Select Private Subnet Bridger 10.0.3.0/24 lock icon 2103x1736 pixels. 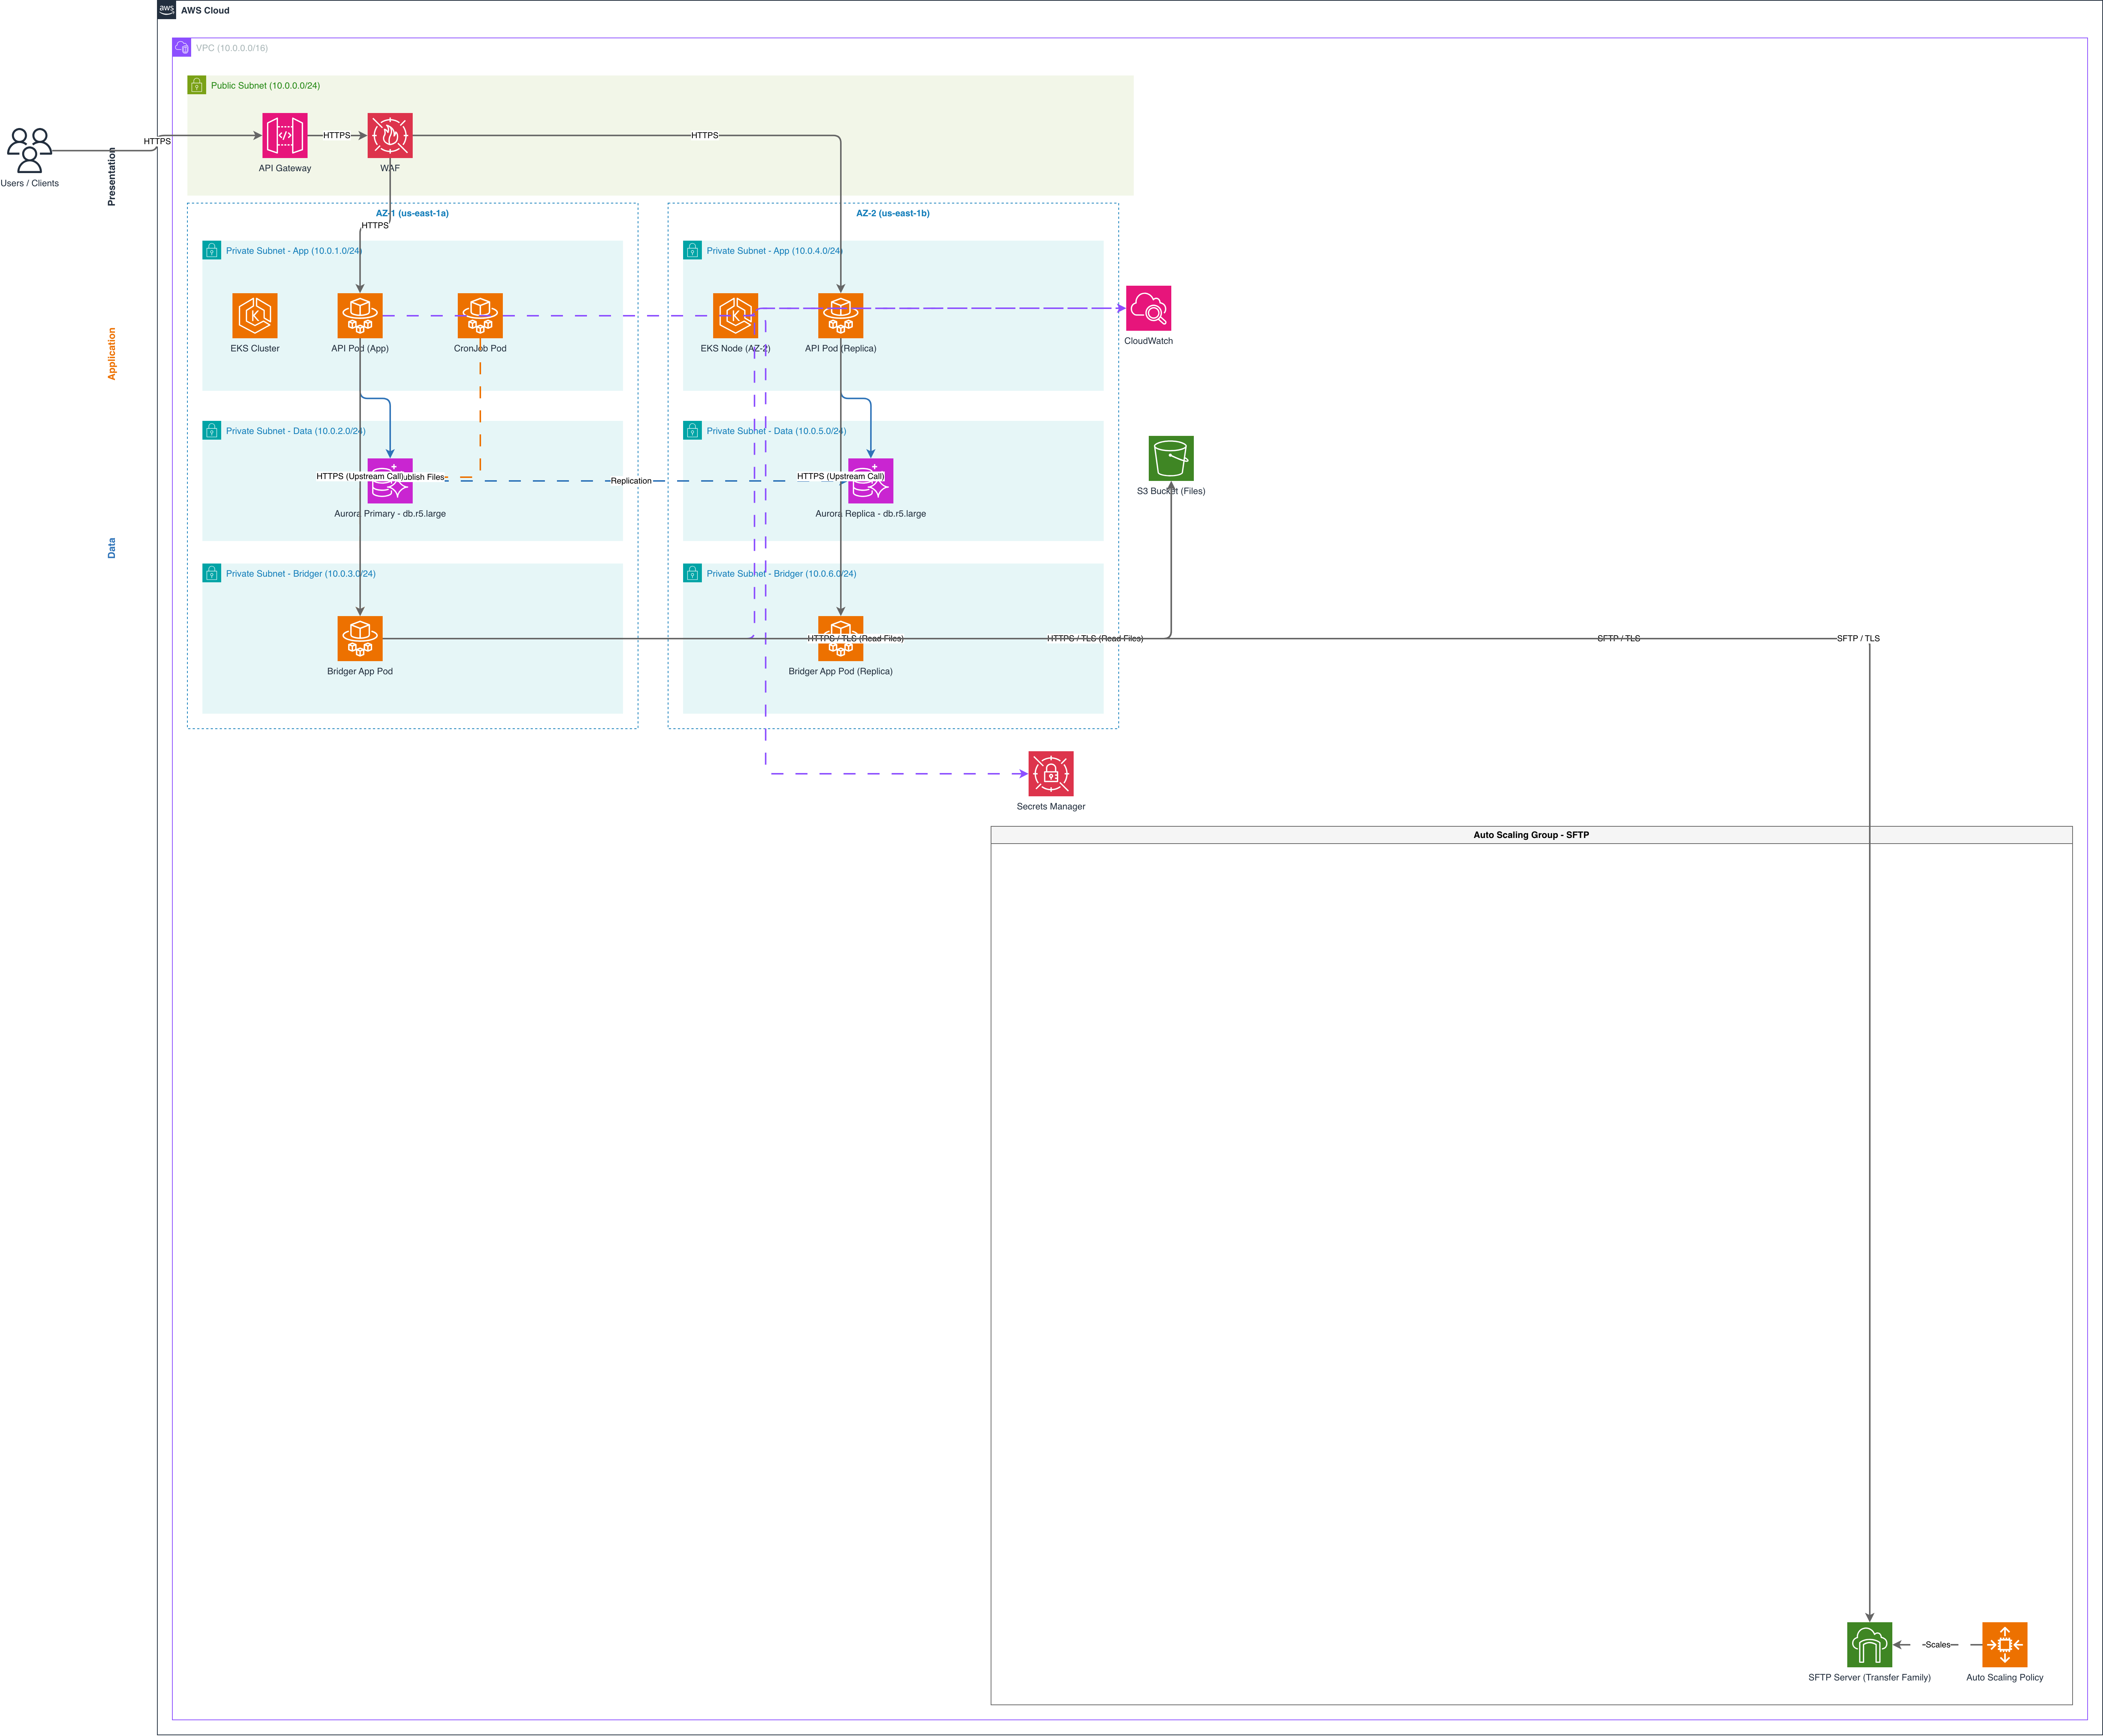coord(212,573)
